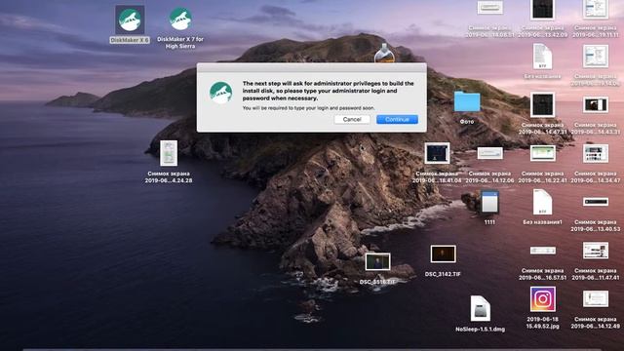
Task: Click the administrator privileges message text
Action: (328, 91)
